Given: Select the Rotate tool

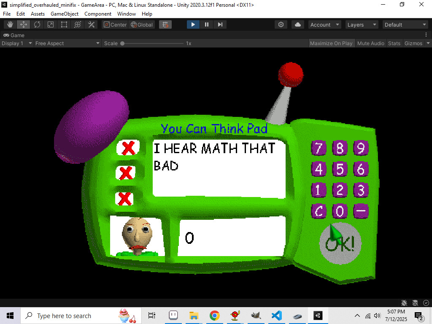Looking at the screenshot, I should (x=37, y=24).
